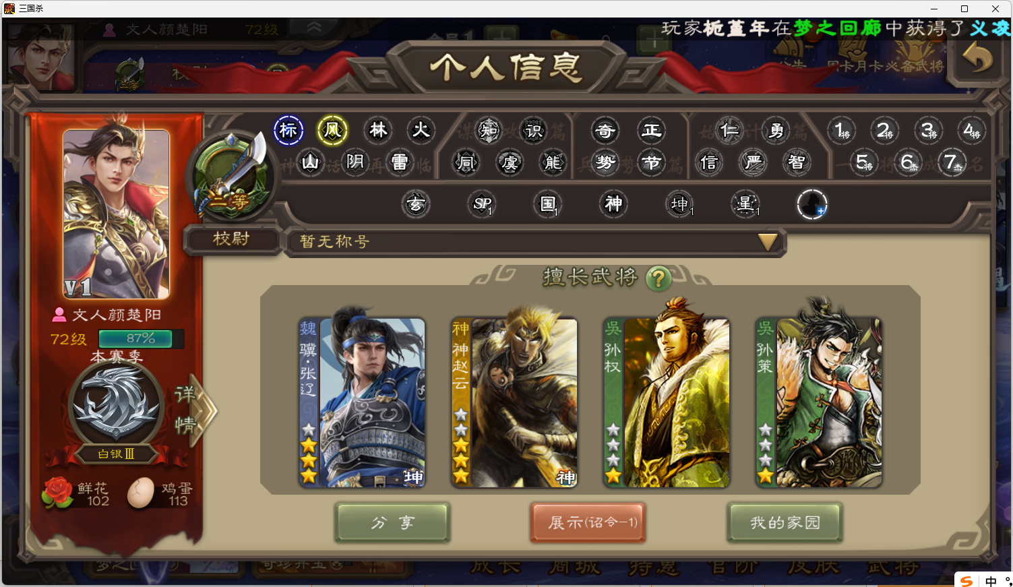Click the 87% experience progress bar
The height and width of the screenshot is (587, 1013).
click(141, 338)
